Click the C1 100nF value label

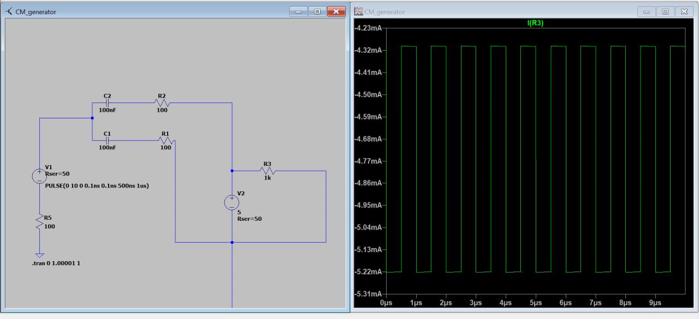pos(108,147)
